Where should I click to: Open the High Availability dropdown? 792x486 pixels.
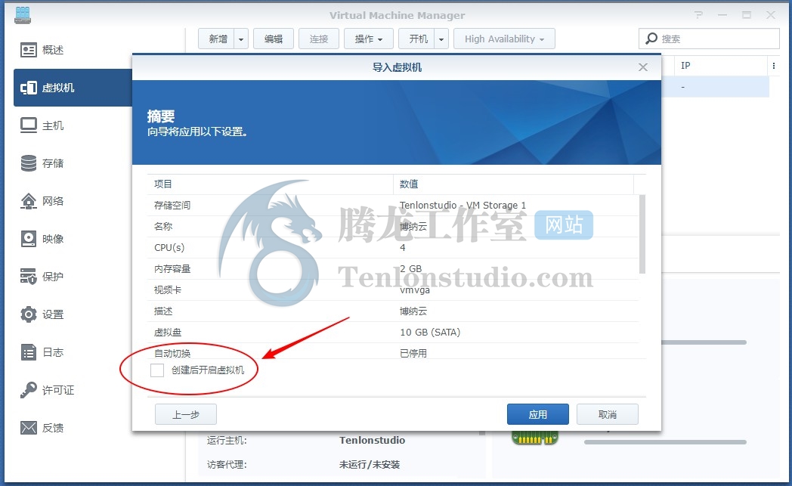pyautogui.click(x=504, y=39)
